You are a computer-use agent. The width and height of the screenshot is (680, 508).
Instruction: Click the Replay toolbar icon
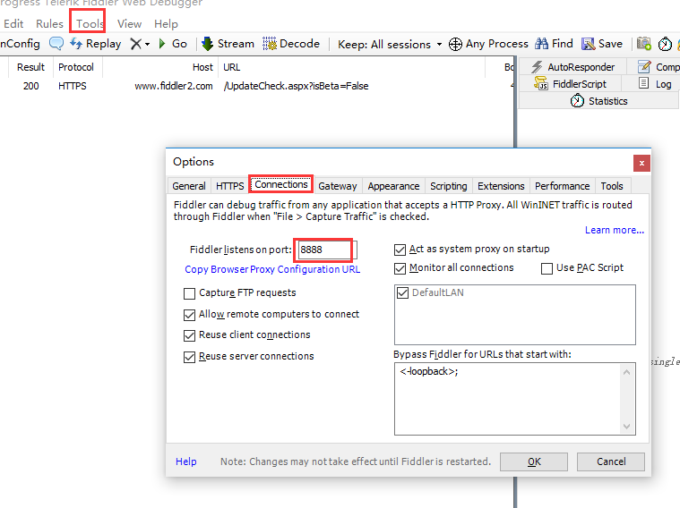click(x=76, y=44)
